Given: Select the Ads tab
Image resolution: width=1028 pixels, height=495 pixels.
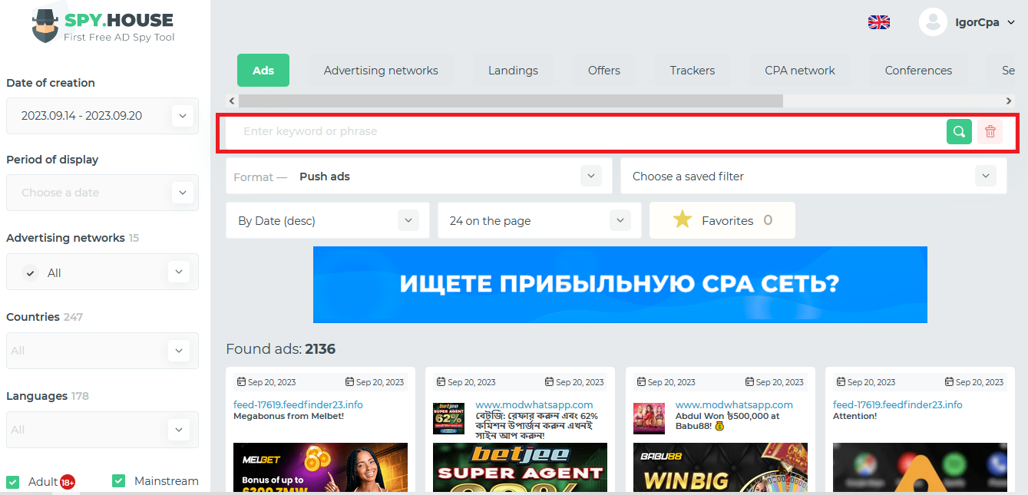Looking at the screenshot, I should [x=263, y=70].
